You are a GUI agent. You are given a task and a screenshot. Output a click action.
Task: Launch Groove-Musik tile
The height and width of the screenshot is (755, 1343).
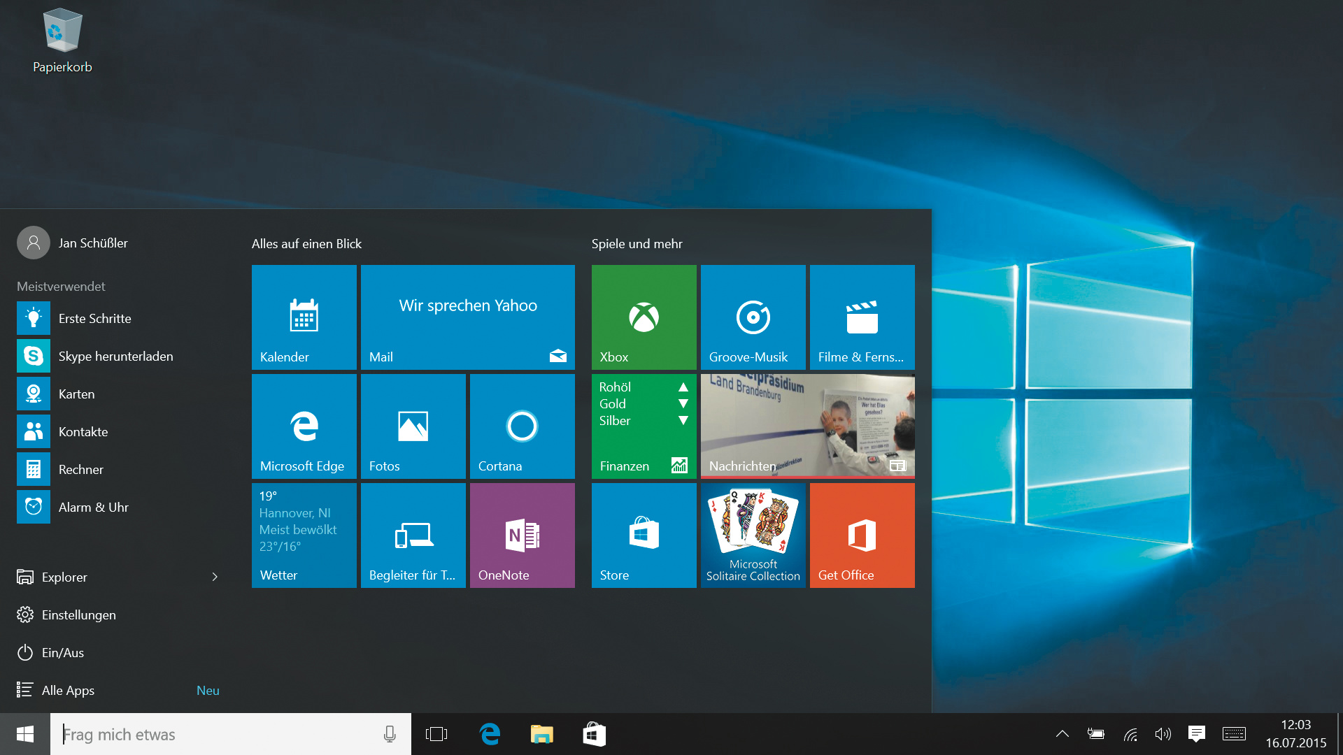pyautogui.click(x=753, y=317)
